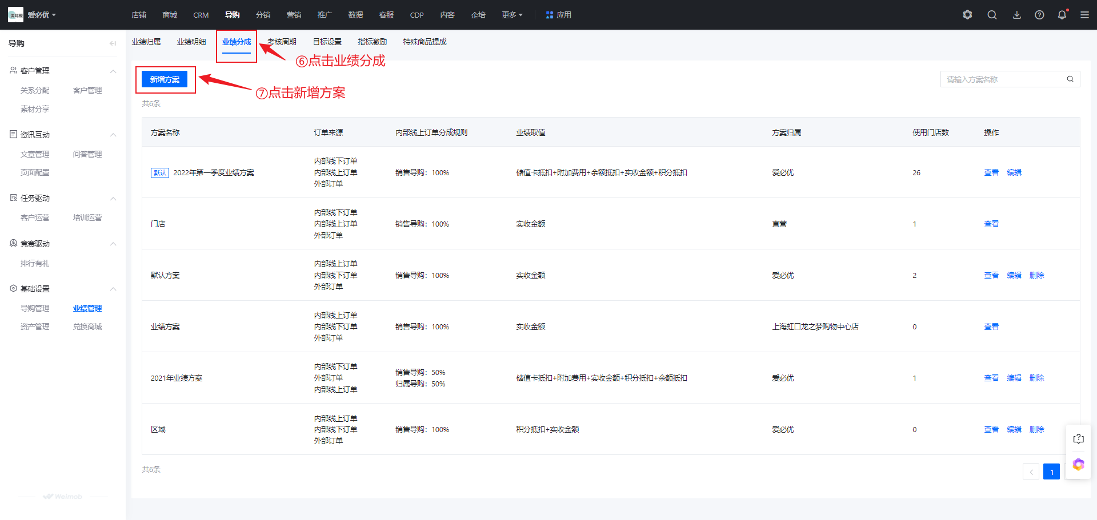
Task: Select the 业绩分成 tab
Action: 237,42
